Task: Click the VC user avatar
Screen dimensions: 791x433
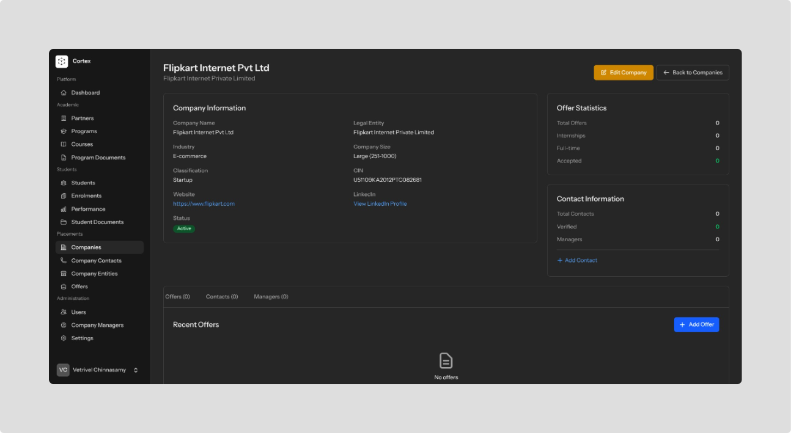Action: (x=63, y=370)
